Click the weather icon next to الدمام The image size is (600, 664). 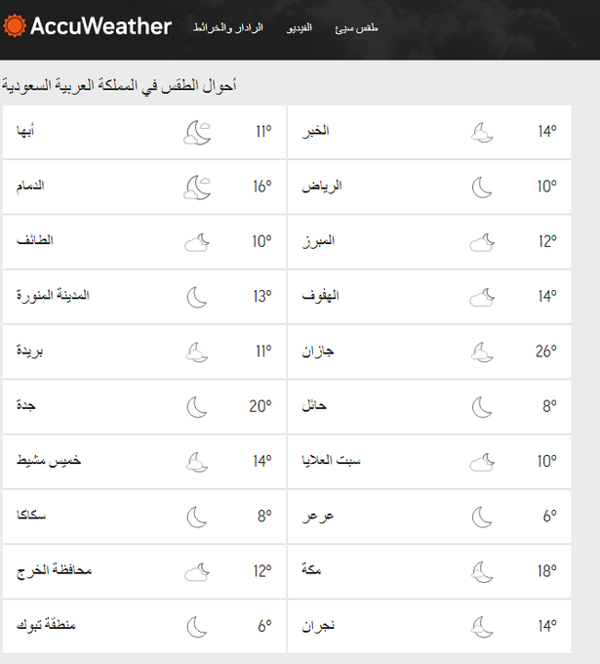click(x=198, y=187)
